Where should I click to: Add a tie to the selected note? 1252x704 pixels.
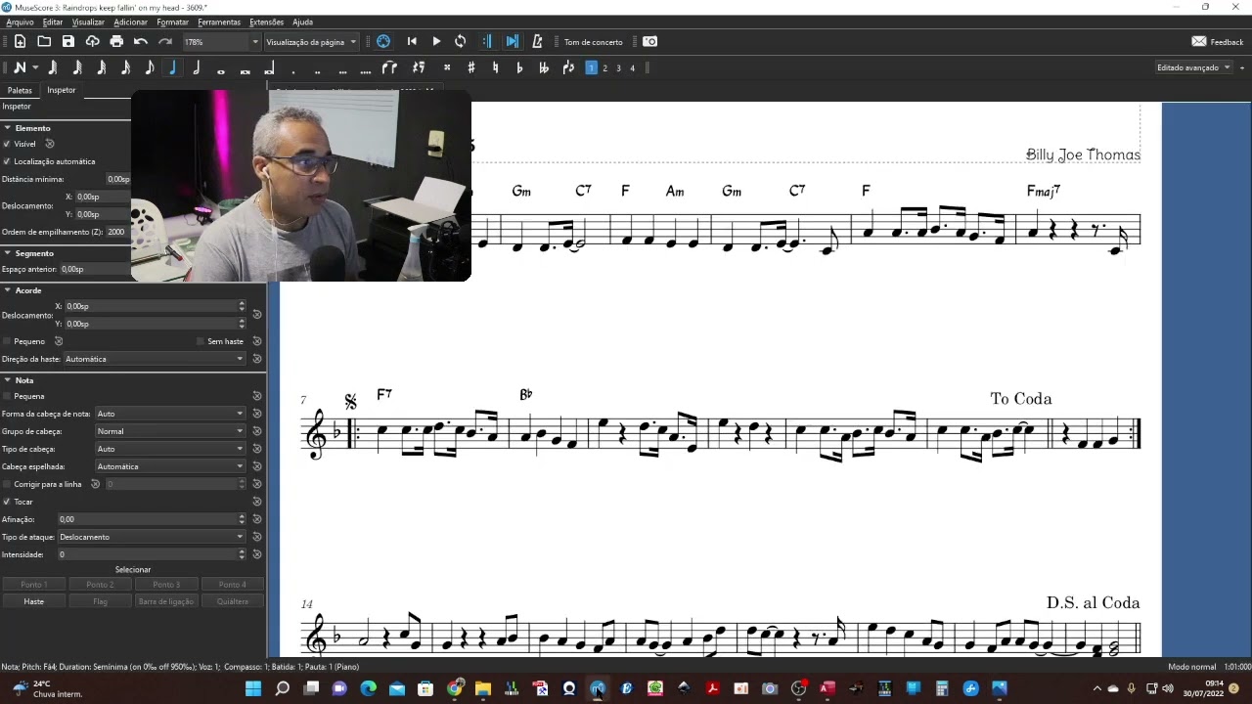tap(389, 67)
